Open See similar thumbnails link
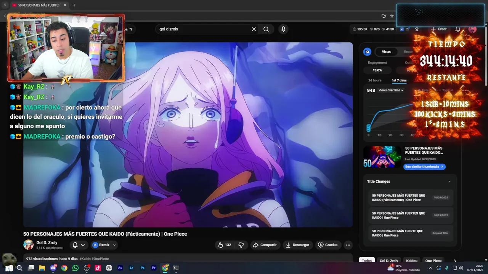 click(x=424, y=167)
